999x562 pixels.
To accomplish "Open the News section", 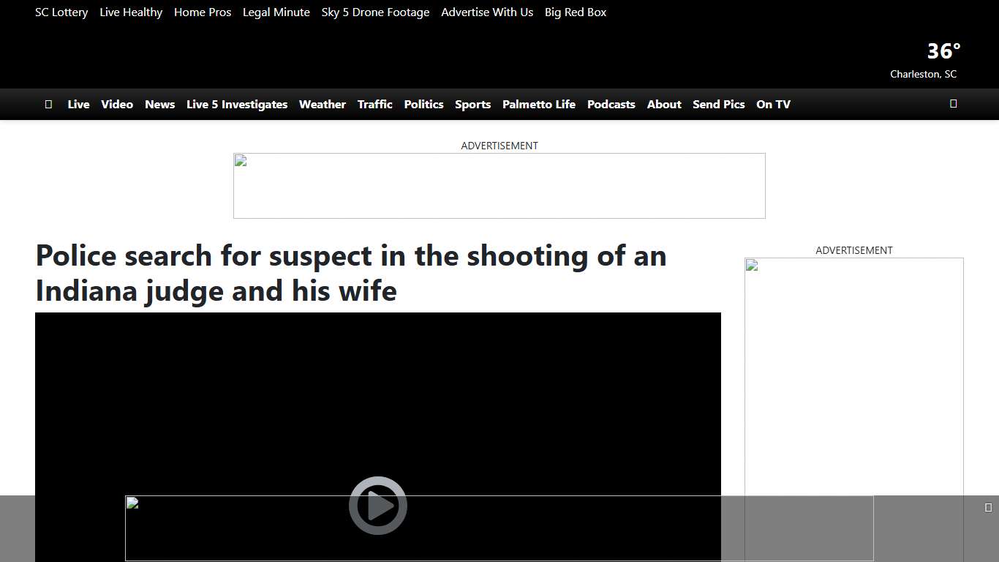I will [x=159, y=104].
